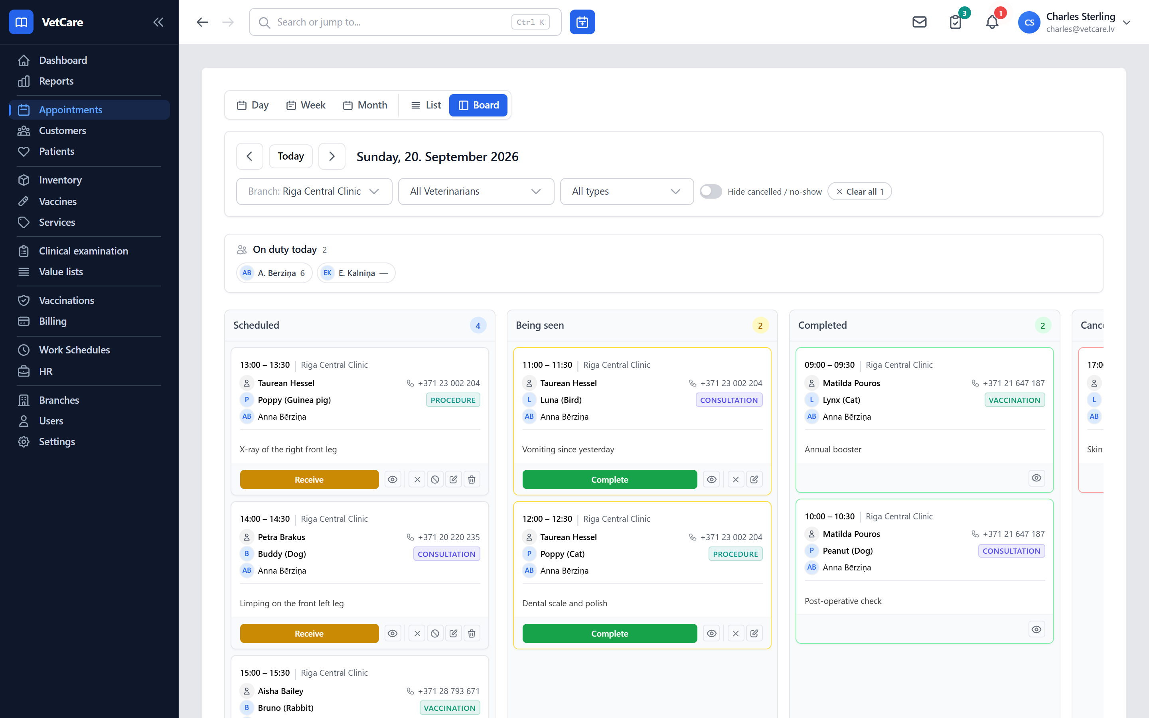This screenshot has height=718, width=1149.
Task: Open the mail inbox icon
Action: coord(919,22)
